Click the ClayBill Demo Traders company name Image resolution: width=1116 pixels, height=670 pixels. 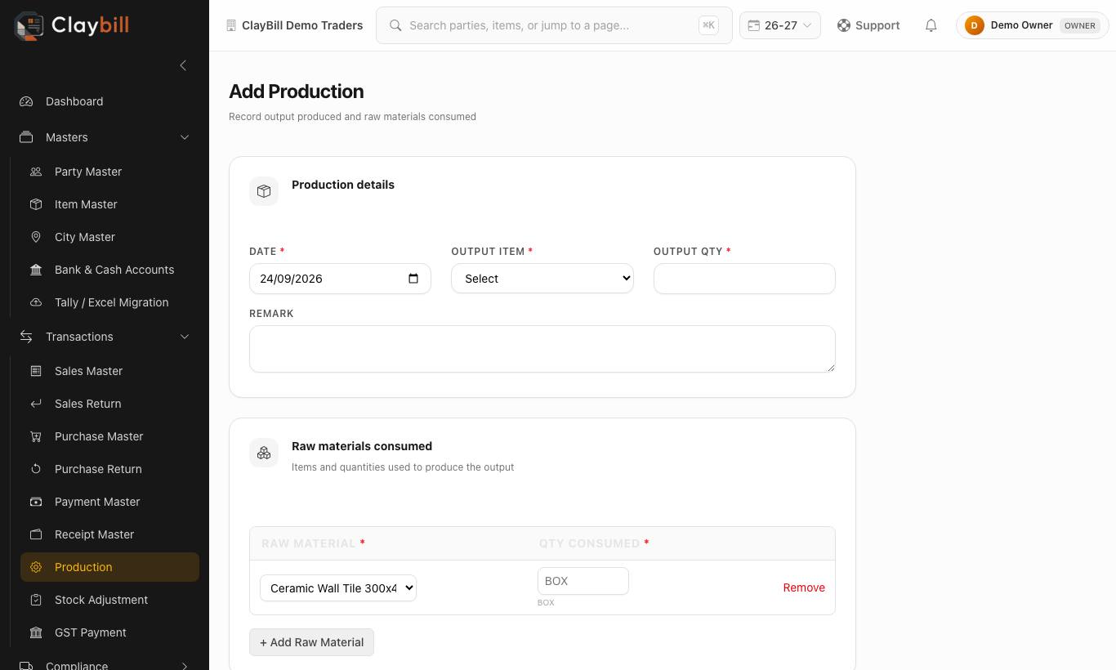point(302,25)
